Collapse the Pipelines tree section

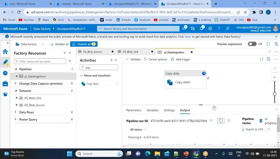16,69
